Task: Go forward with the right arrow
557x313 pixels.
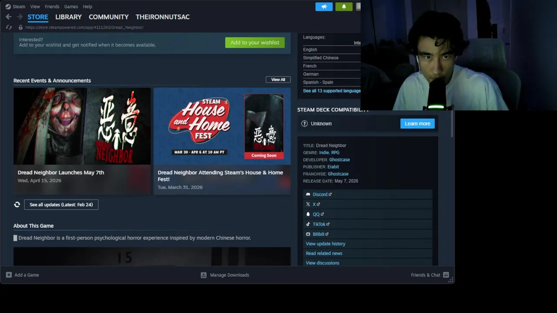Action: 20,17
